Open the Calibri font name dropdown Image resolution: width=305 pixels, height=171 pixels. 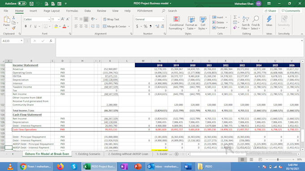point(49,19)
